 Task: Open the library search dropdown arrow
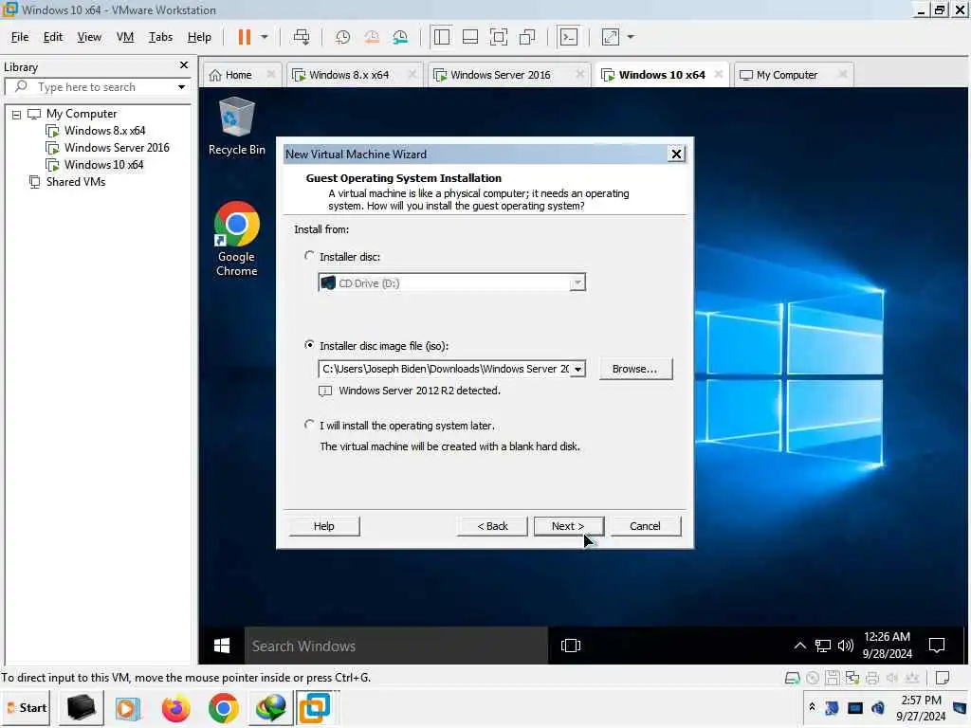(181, 87)
